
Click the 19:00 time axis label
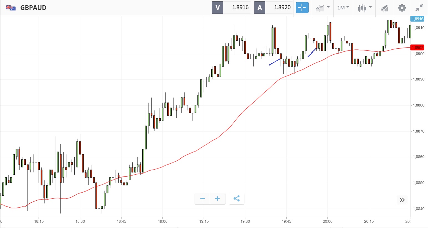pyautogui.click(x=163, y=221)
